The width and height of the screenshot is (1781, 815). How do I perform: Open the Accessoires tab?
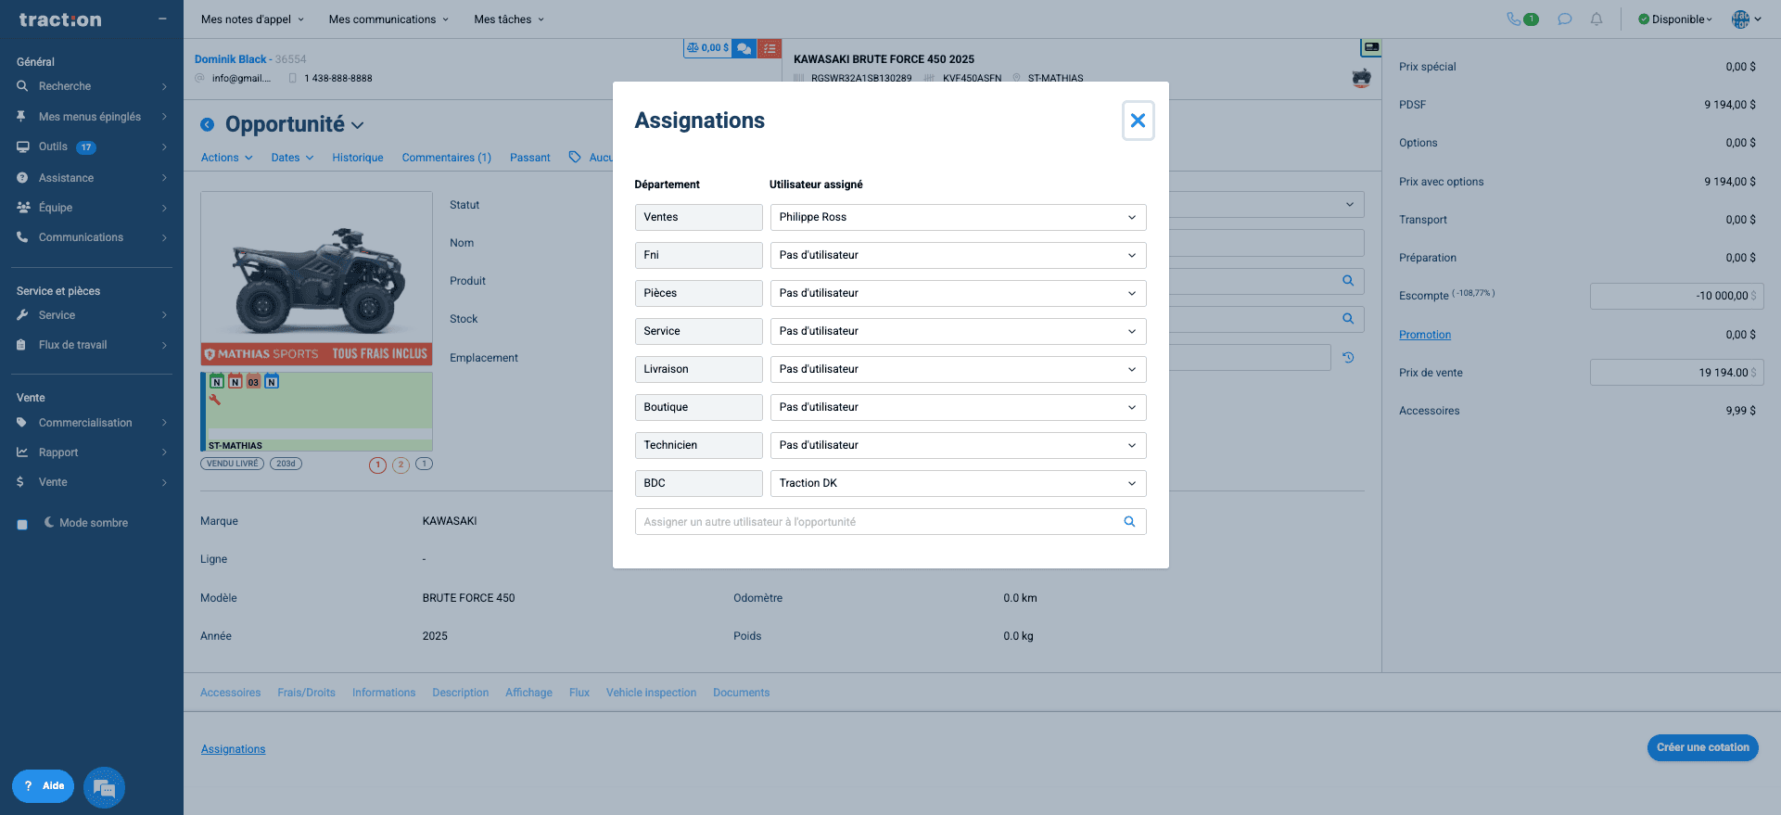(231, 693)
